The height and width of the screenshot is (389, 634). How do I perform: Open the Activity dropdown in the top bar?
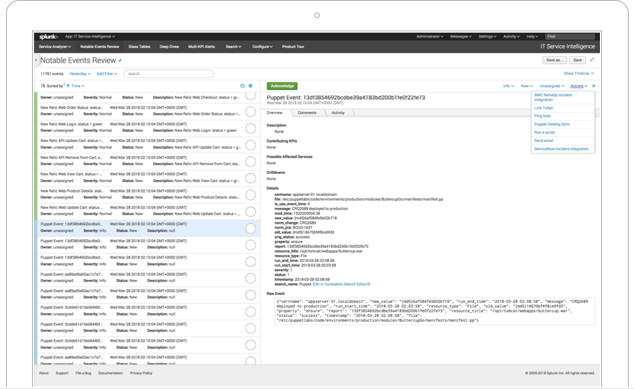[x=511, y=37]
